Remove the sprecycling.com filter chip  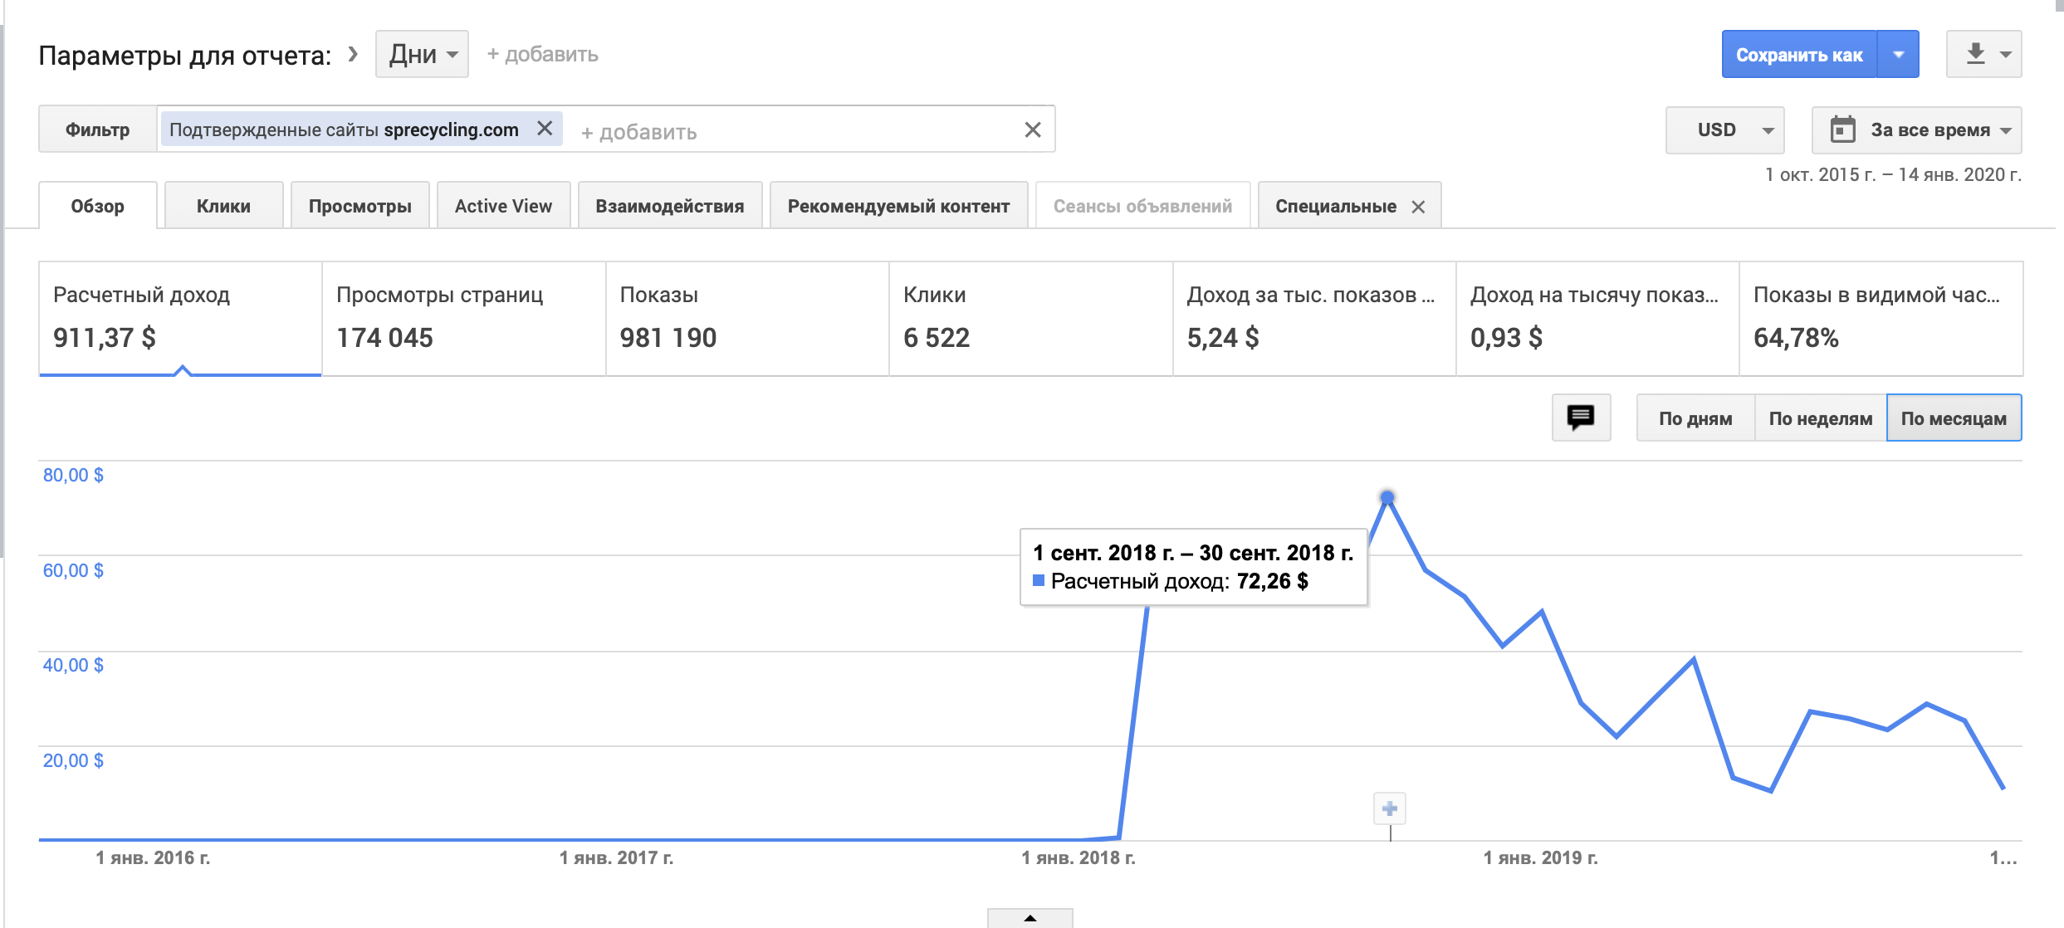(545, 129)
